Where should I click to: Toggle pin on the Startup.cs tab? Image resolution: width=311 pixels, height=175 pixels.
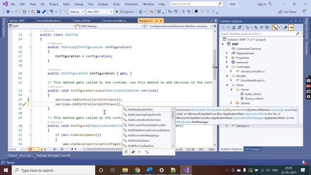156,20
